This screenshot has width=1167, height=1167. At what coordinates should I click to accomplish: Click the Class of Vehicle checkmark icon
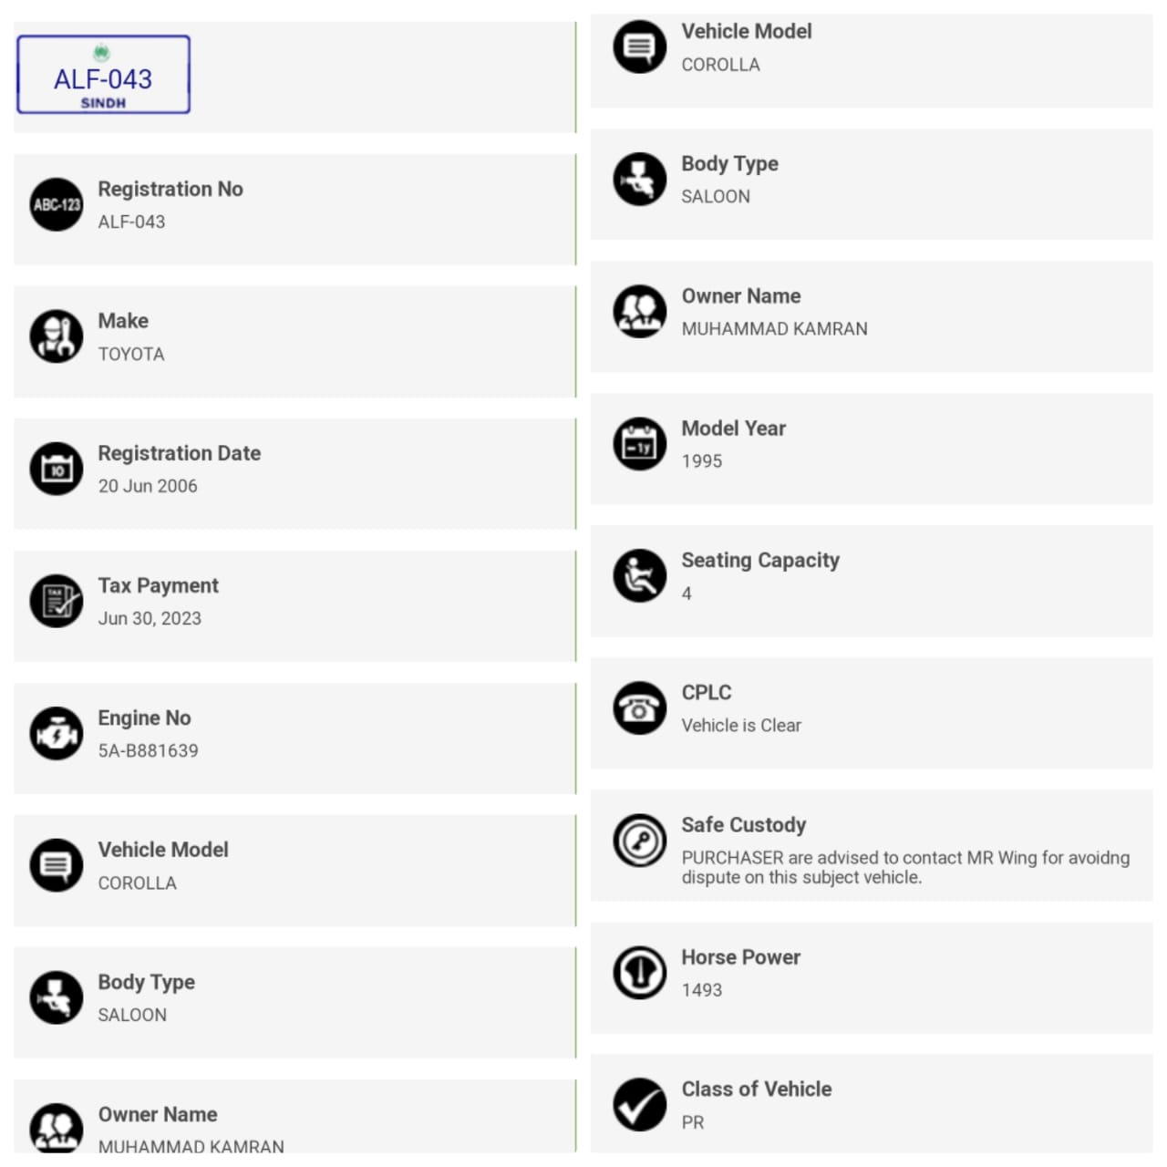(x=640, y=1104)
